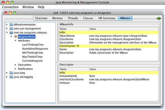Screen dimensions: 165x110
Task: Open the Threads tab
Action: pos(73,18)
